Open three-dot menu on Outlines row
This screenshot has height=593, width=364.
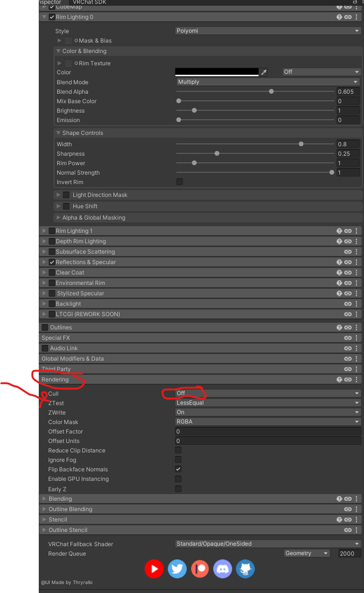tap(357, 327)
